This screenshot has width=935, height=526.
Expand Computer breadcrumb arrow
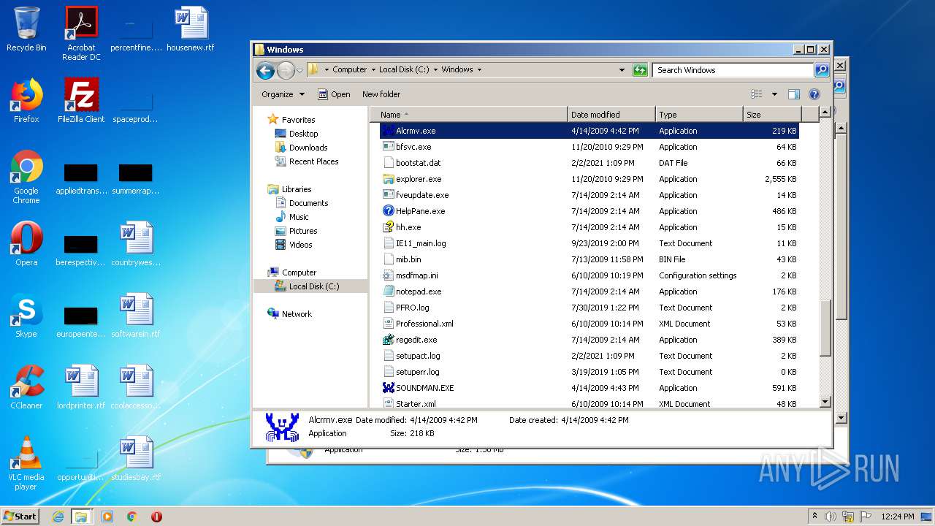pos(373,70)
